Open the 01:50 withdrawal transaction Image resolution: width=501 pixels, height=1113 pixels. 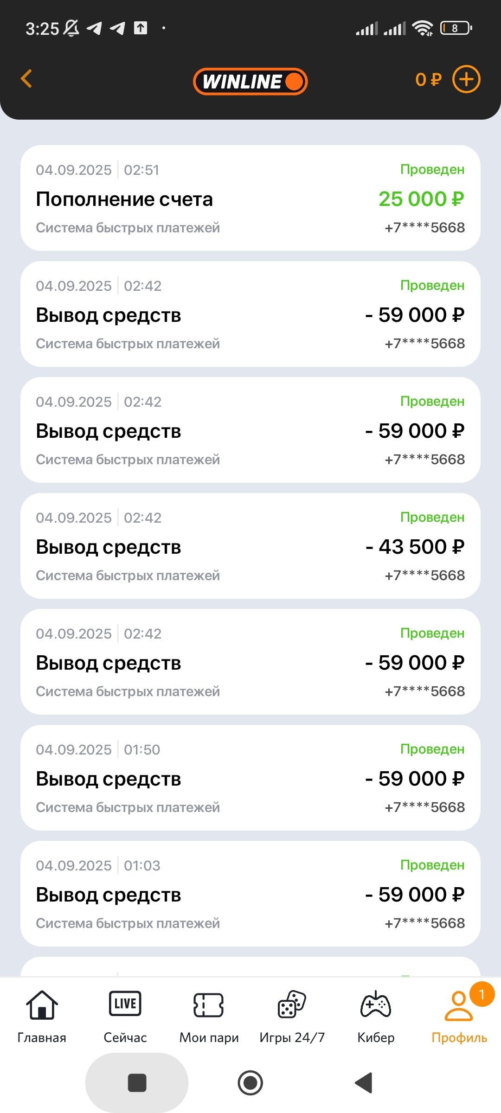click(x=250, y=778)
